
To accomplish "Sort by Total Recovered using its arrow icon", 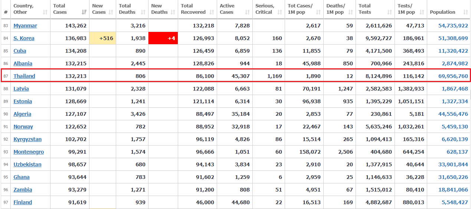I will point(212,12).
